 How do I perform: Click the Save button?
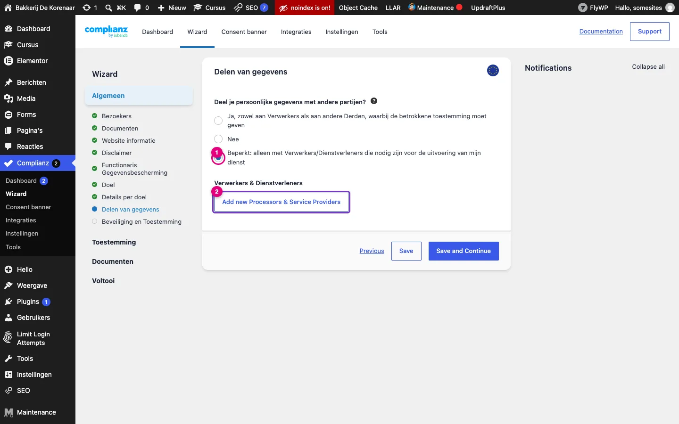(406, 251)
